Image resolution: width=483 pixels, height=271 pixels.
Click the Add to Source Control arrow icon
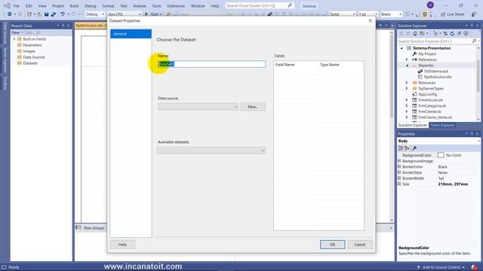(418, 267)
